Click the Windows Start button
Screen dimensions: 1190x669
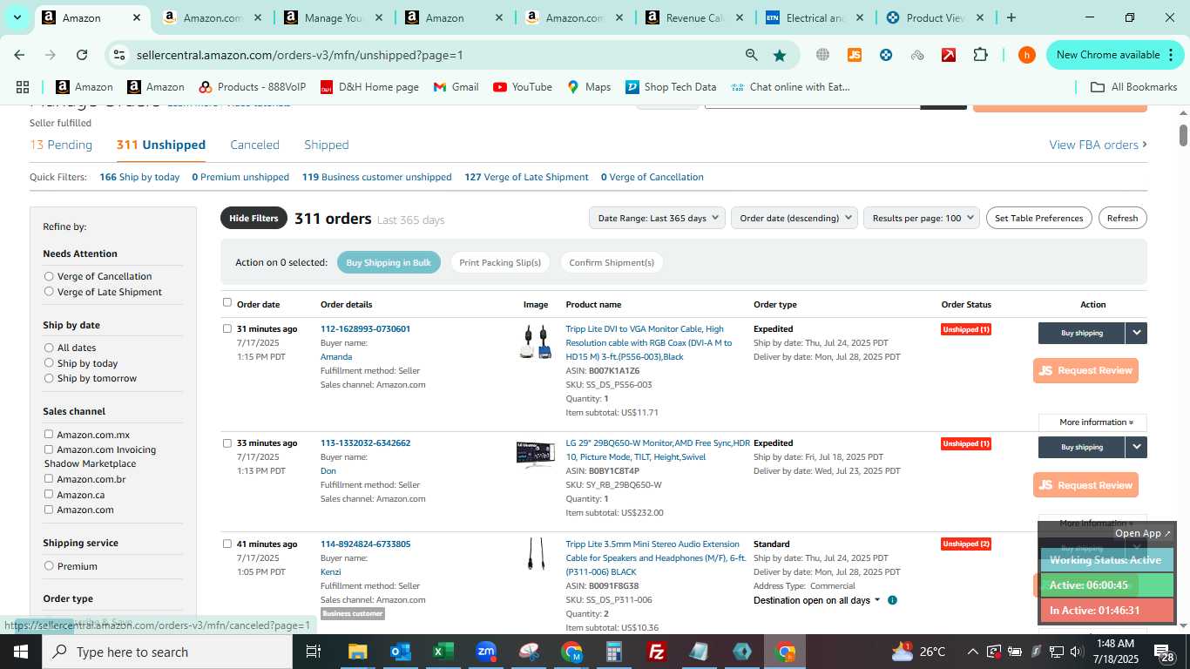21,652
